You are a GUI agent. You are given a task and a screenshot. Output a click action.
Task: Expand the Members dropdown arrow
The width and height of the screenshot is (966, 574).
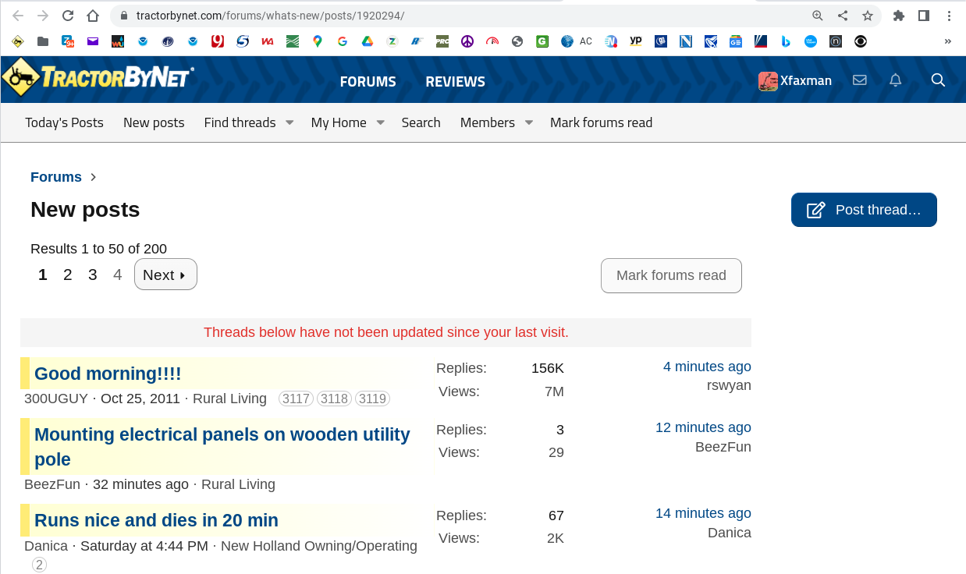pyautogui.click(x=528, y=122)
